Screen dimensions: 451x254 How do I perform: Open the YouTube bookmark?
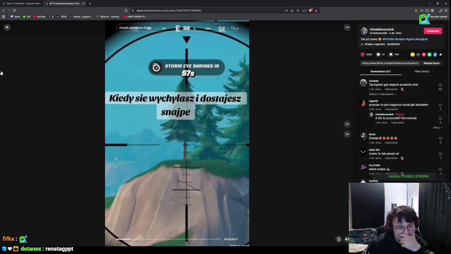[x=39, y=17]
